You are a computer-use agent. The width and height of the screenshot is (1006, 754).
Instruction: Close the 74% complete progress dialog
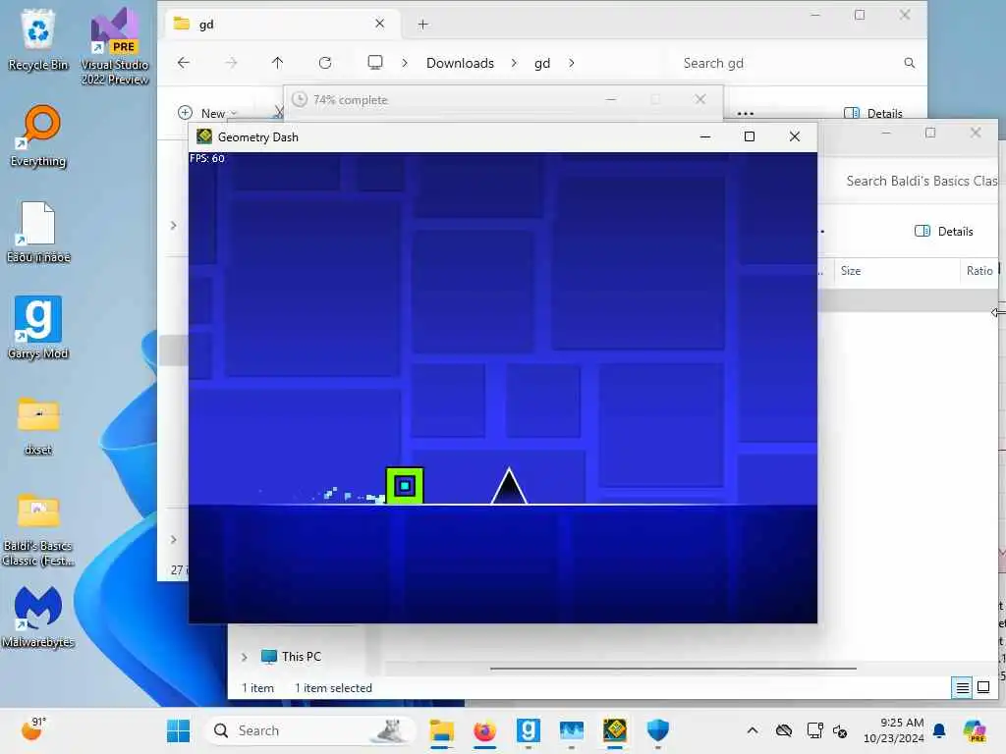pyautogui.click(x=699, y=99)
